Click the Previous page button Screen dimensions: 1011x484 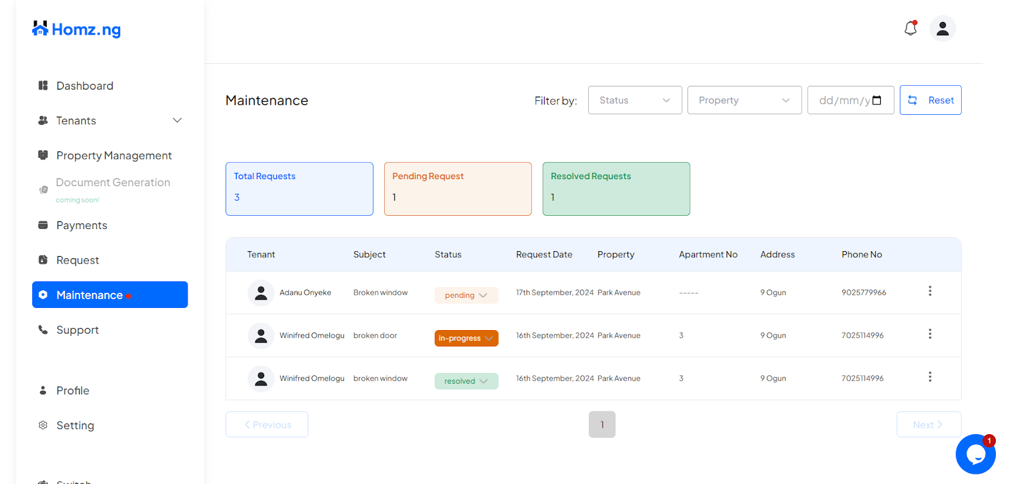[267, 425]
